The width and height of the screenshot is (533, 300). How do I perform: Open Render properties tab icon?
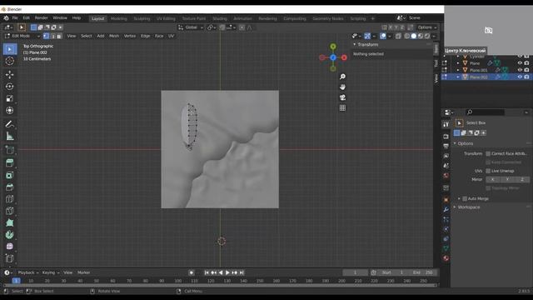[x=446, y=137]
